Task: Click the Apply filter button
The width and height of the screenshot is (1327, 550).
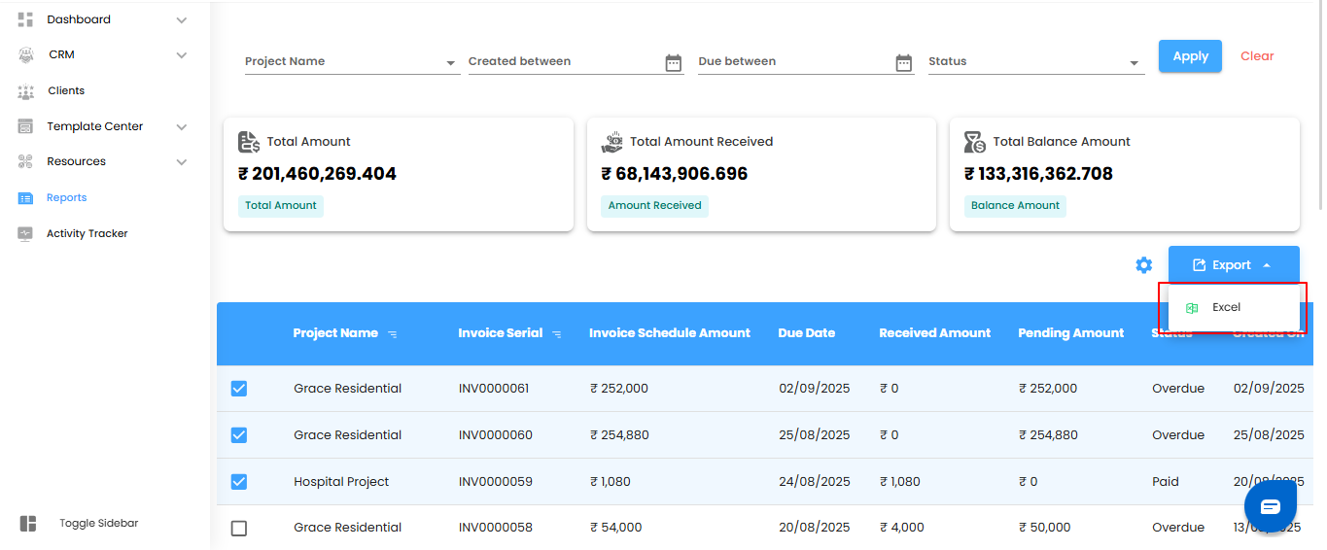Action: [1190, 56]
